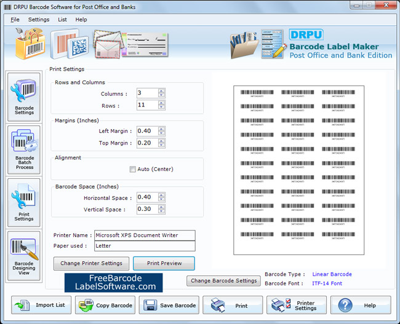
Task: Click the Copy Barcode icon
Action: click(x=86, y=305)
